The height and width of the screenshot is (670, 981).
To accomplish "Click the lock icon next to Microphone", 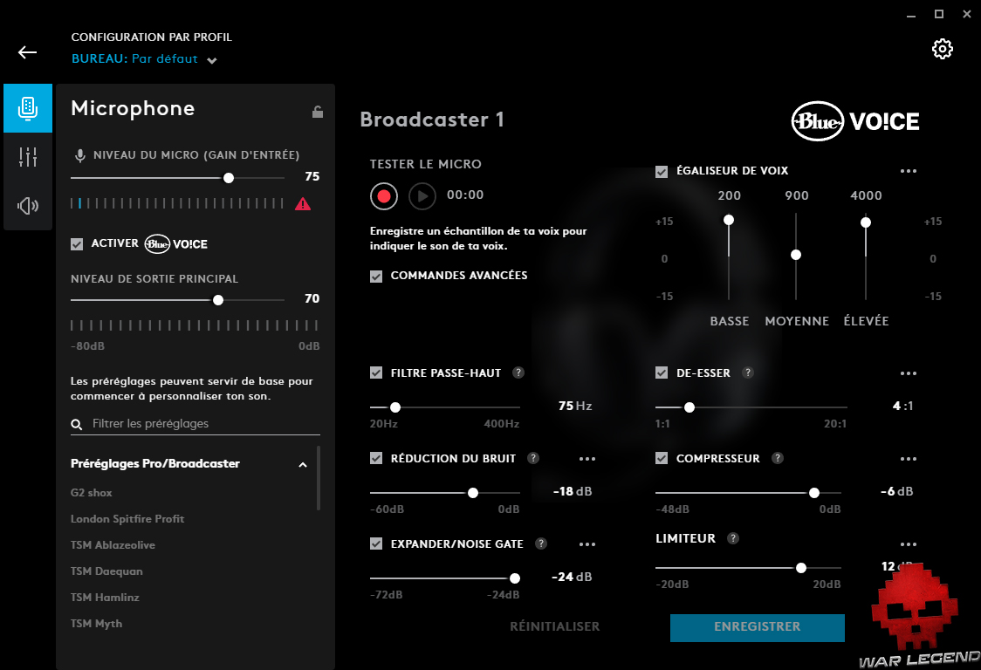I will coord(317,112).
